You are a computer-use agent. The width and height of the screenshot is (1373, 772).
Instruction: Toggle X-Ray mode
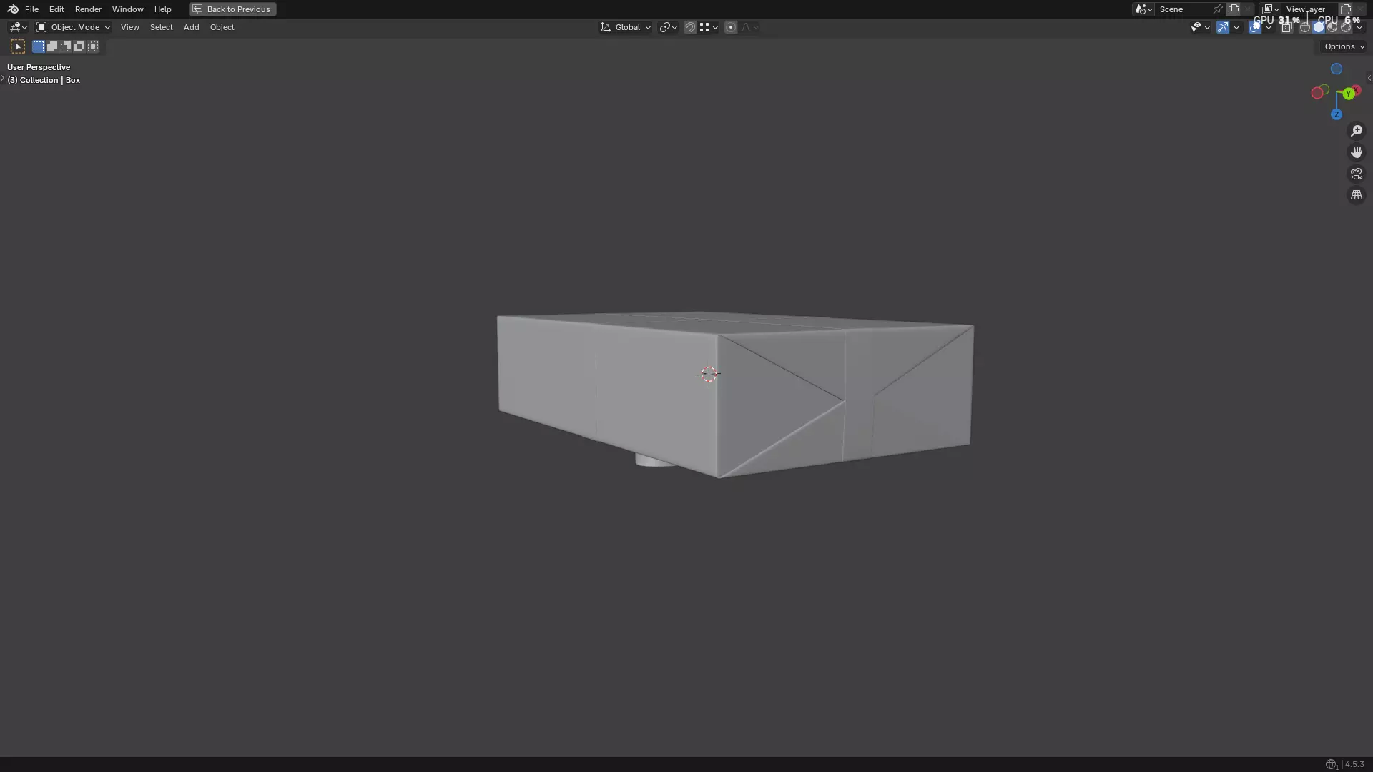pos(1287,27)
